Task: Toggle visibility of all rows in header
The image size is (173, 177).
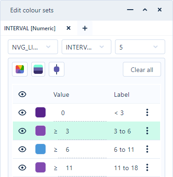Action: pyautogui.click(x=23, y=94)
